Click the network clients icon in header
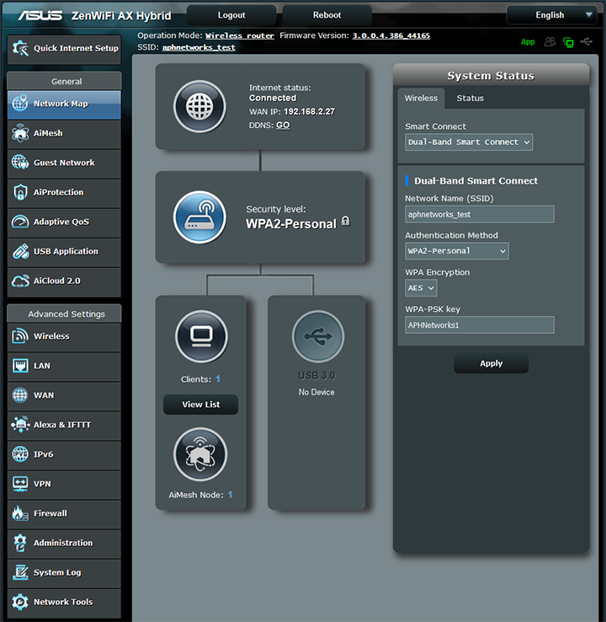This screenshot has width=606, height=622. click(568, 41)
